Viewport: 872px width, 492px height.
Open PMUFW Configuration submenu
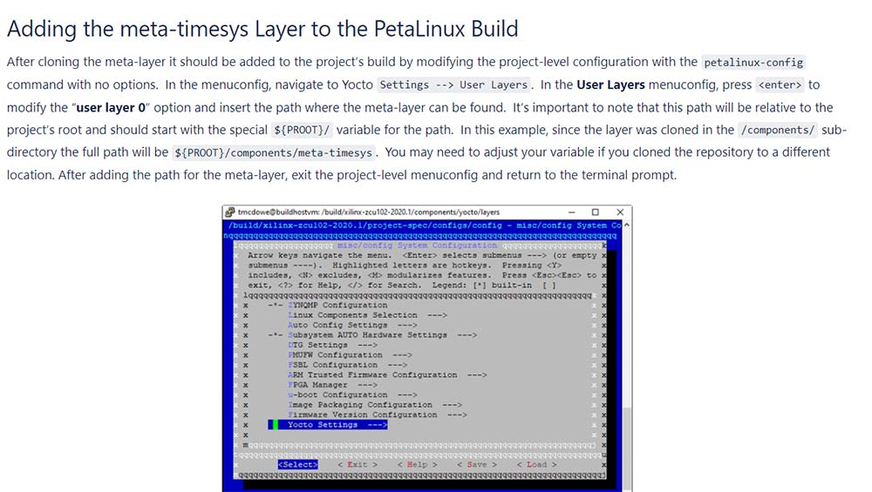[x=350, y=354]
